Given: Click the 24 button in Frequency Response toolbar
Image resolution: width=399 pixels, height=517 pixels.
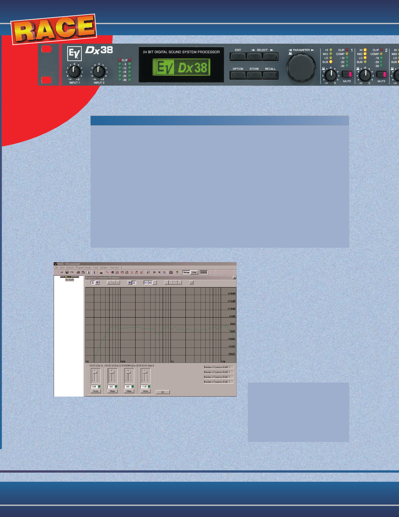Looking at the screenshot, I should (113, 283).
